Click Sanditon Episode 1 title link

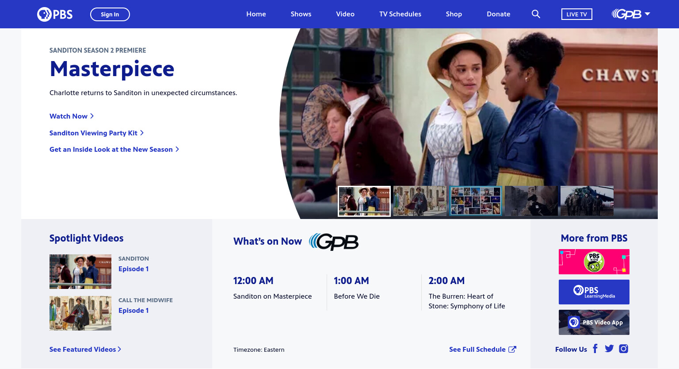134,269
